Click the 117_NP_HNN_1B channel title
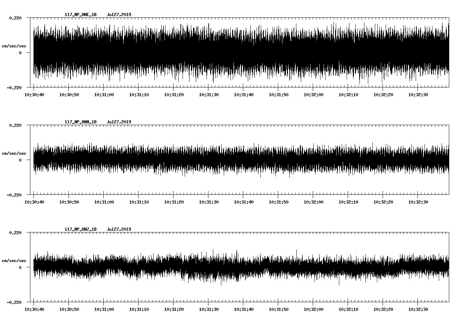 coord(80,122)
